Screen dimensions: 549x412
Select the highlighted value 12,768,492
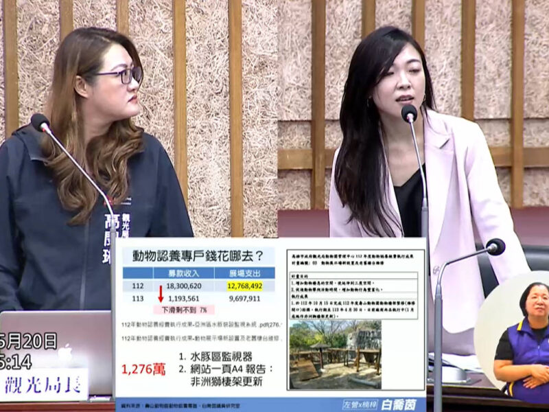click(245, 286)
